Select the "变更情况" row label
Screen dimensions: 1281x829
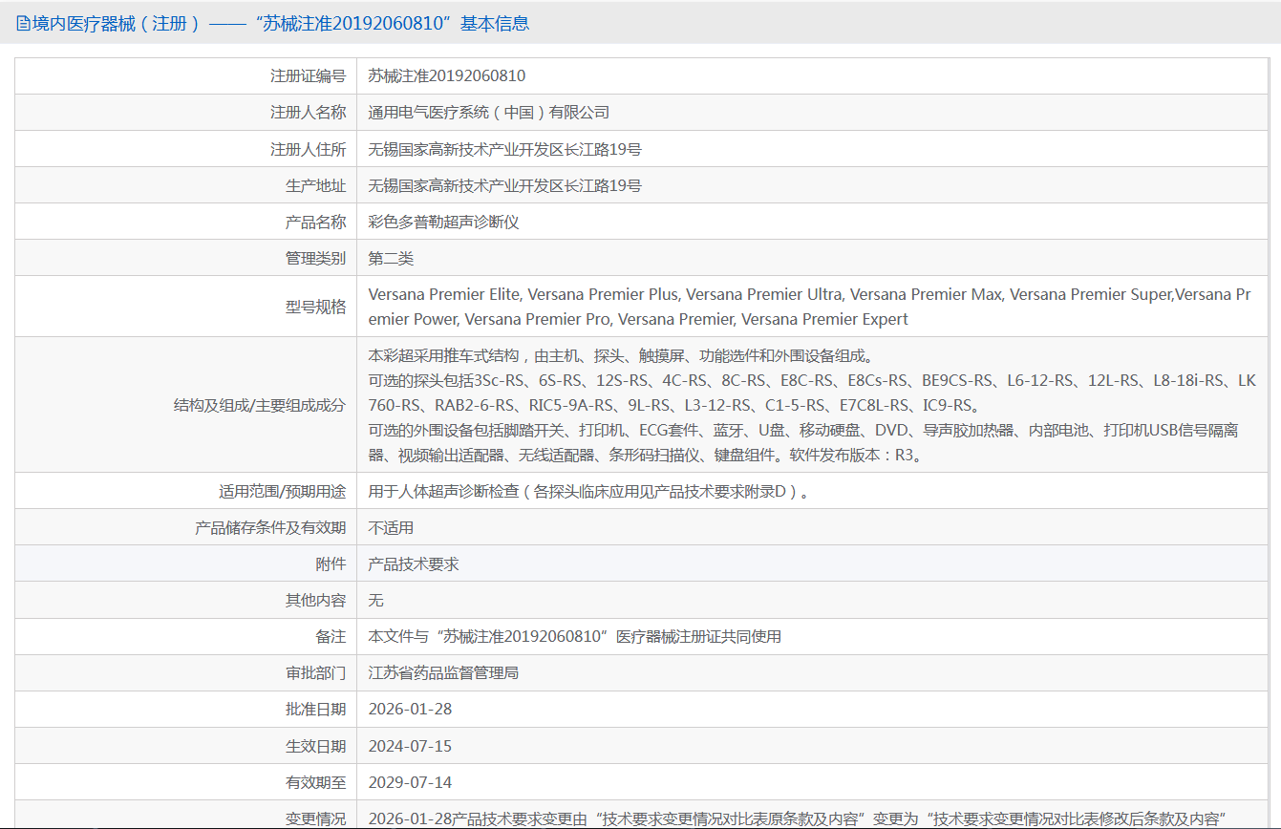[316, 818]
